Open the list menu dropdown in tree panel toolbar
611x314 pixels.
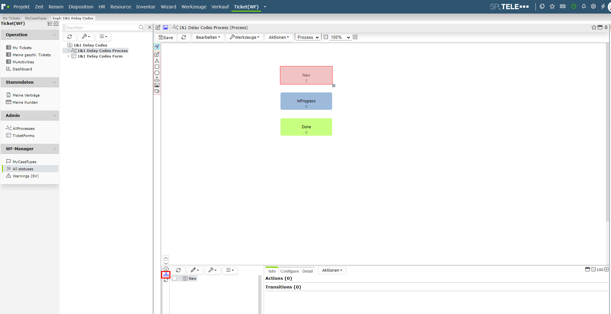(103, 37)
